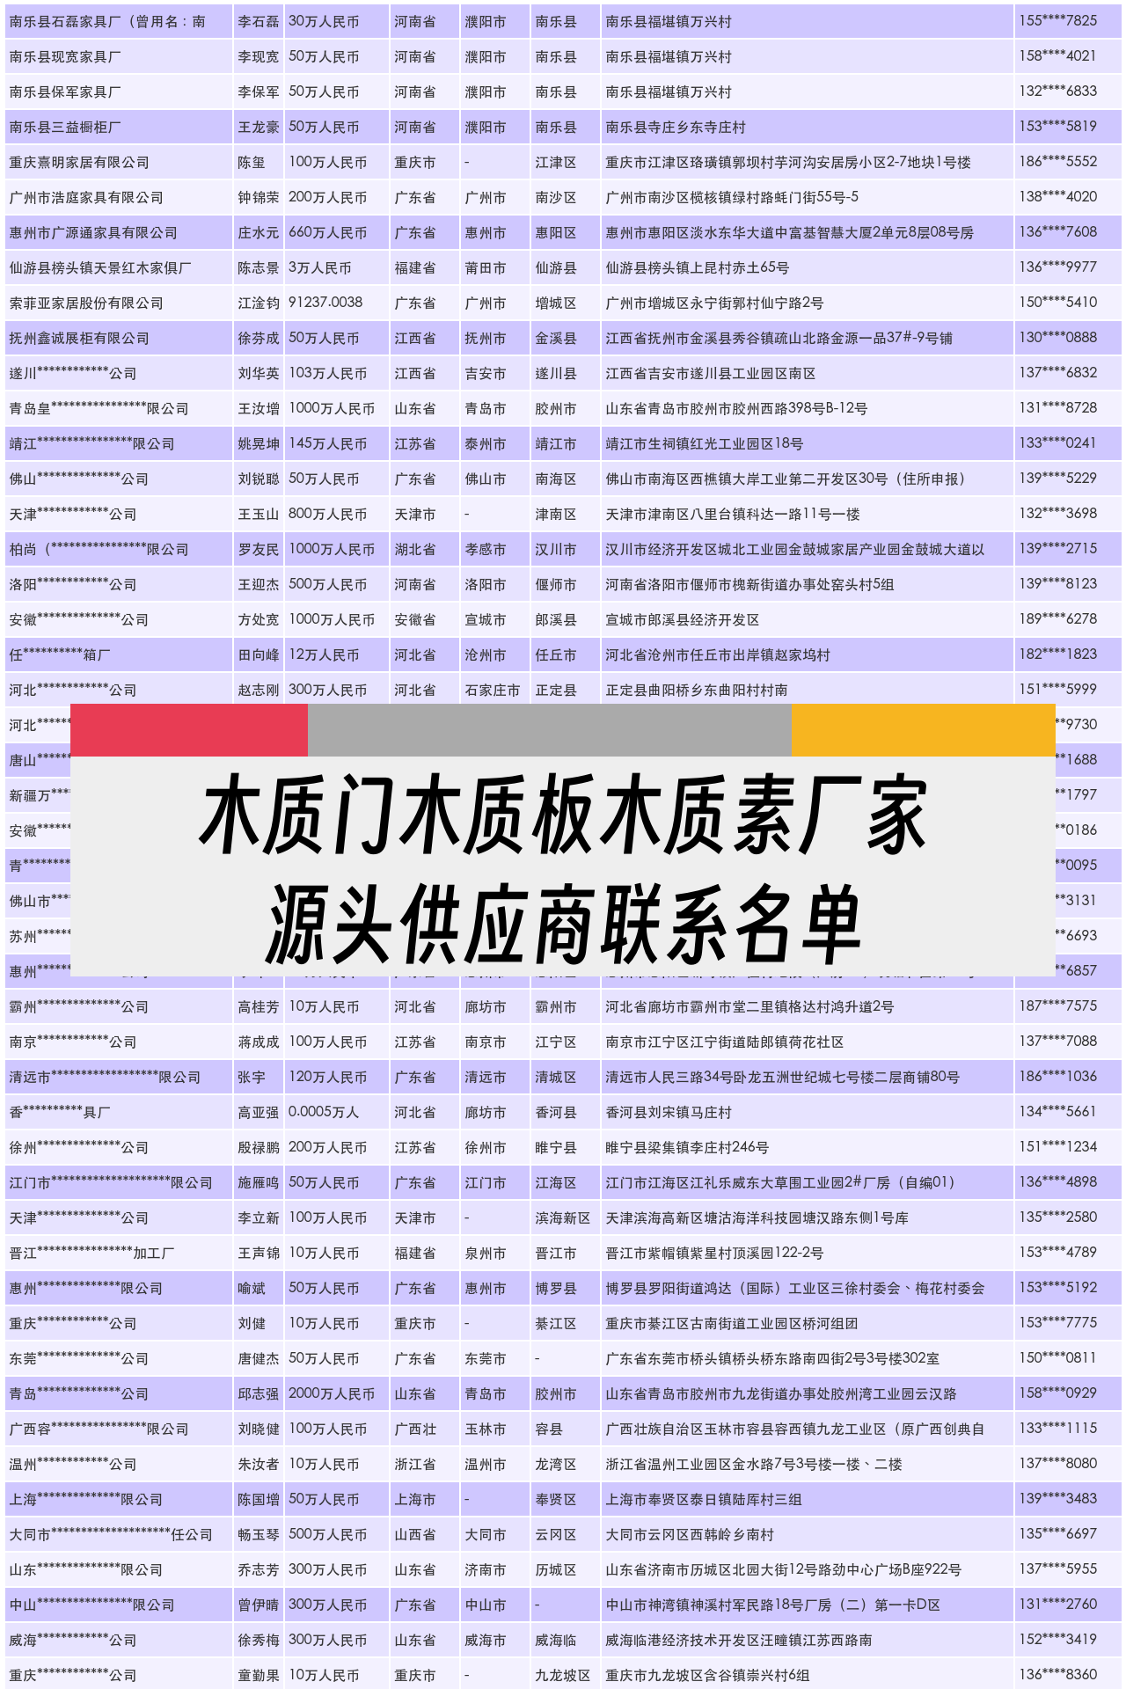Select phone number 187****7575
This screenshot has width=1126, height=1689.
point(1057,1006)
